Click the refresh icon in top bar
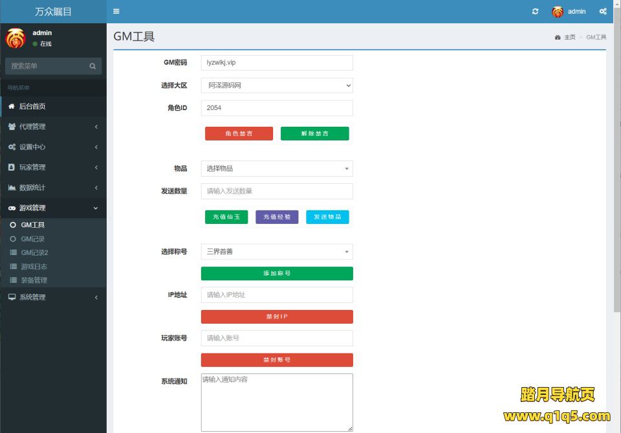621x433 pixels. tap(535, 12)
